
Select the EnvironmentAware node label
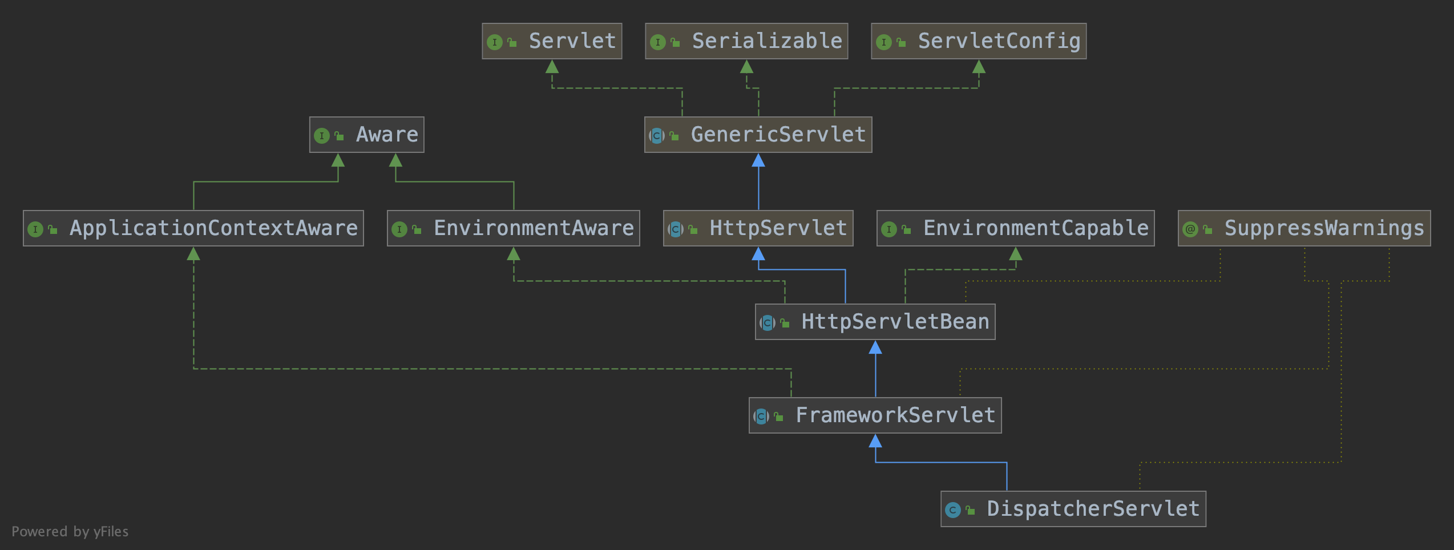(534, 228)
